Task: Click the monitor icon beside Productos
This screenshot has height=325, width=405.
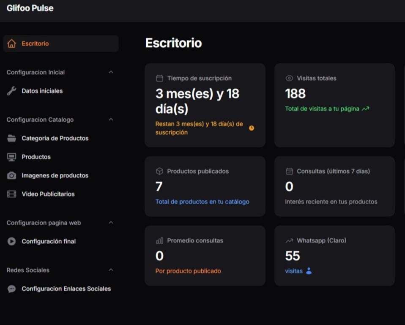Action: (11, 156)
